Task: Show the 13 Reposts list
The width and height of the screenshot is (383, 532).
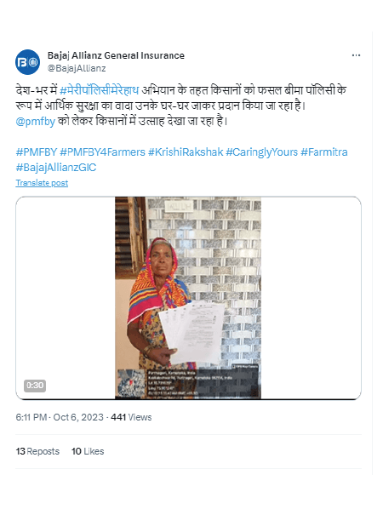Action: pos(37,451)
